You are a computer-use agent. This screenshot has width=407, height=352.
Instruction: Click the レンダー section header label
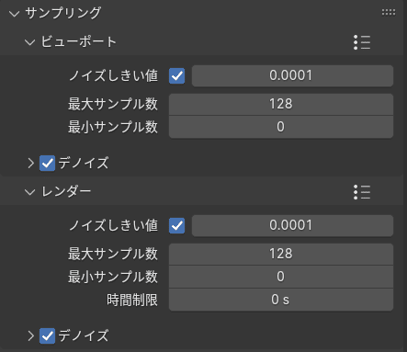click(x=66, y=192)
